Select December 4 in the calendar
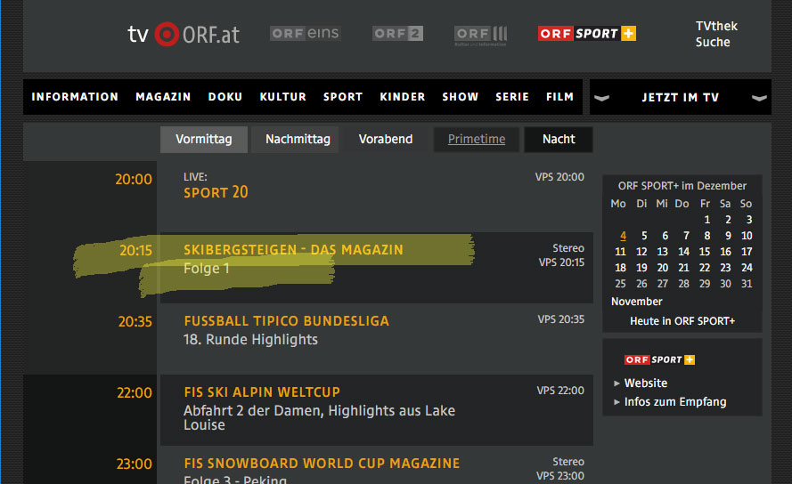The height and width of the screenshot is (484, 792). point(624,236)
